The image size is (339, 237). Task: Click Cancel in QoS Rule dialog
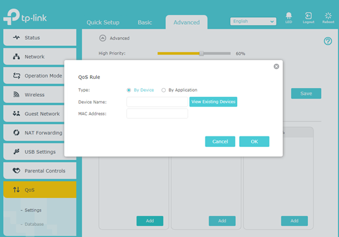[220, 141]
